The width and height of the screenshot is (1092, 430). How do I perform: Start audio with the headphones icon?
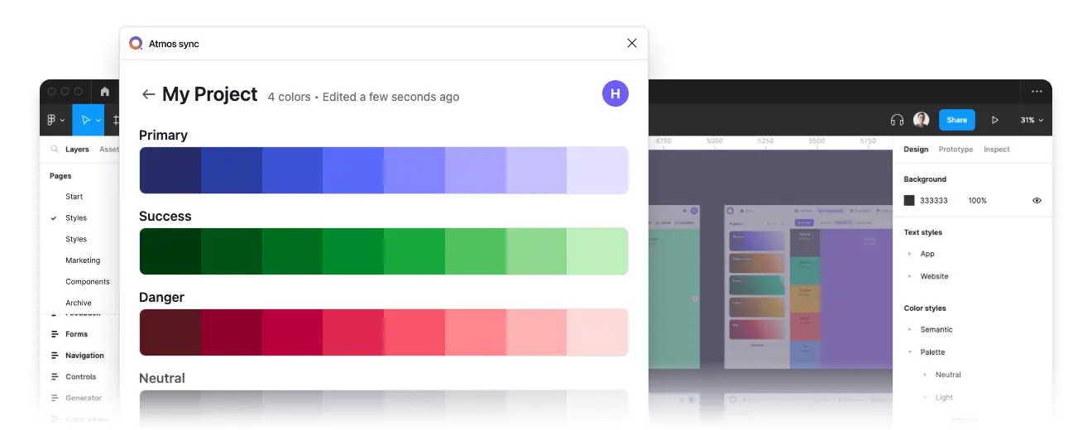tap(897, 120)
